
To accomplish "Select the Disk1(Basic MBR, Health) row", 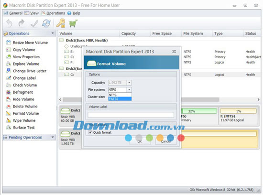I will click(x=87, y=40).
